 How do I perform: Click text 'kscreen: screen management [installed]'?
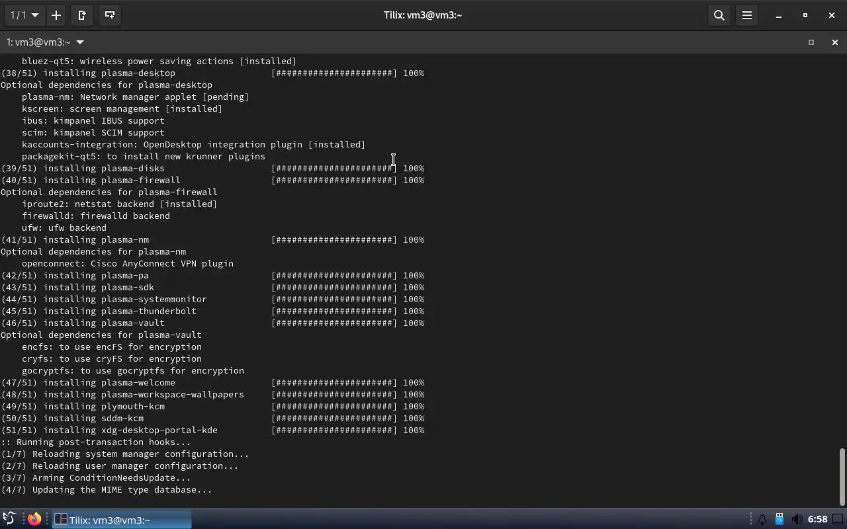tap(122, 109)
